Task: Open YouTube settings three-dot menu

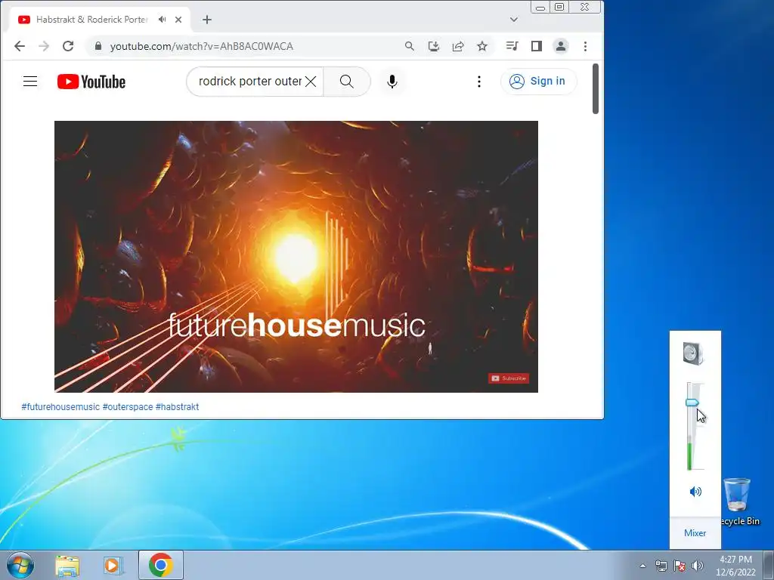Action: tap(478, 82)
